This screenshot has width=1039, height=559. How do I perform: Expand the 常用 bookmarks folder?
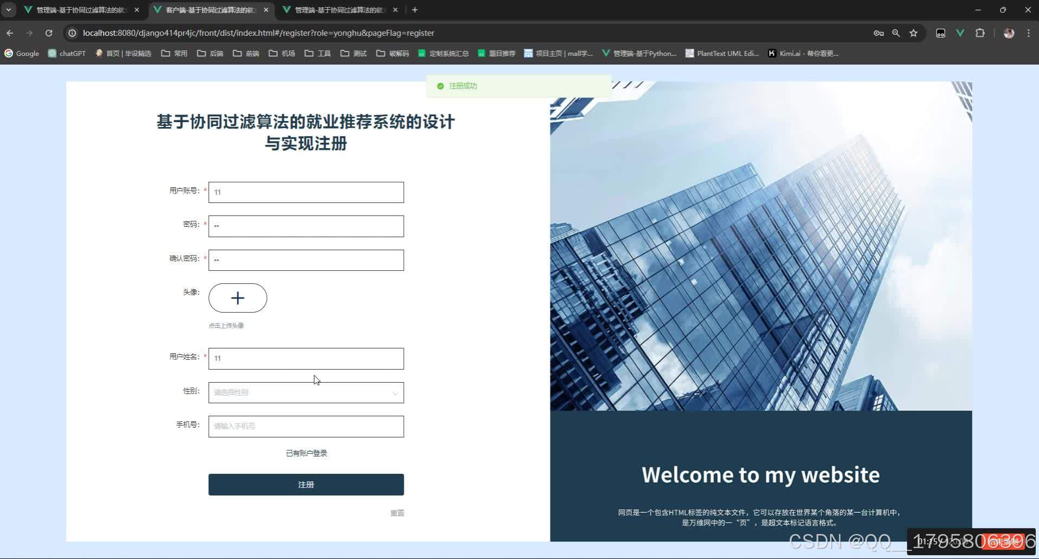pos(174,53)
